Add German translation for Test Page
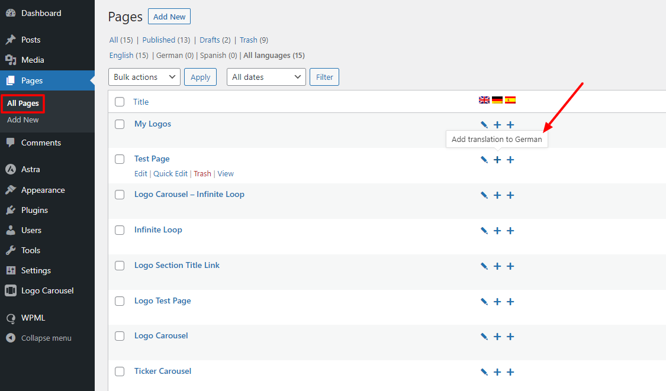The width and height of the screenshot is (666, 391). click(x=497, y=160)
